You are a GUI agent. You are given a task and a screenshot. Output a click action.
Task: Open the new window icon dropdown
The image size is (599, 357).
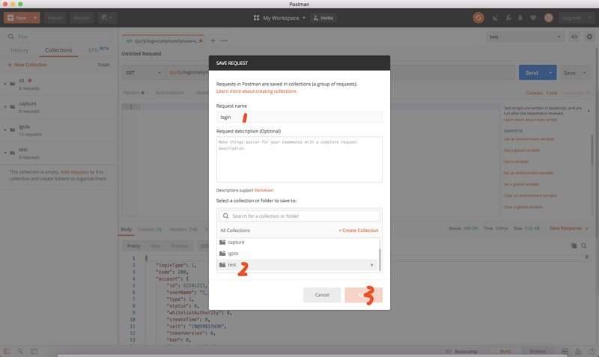click(x=106, y=18)
